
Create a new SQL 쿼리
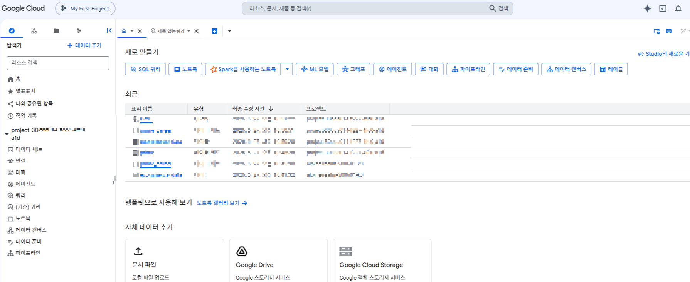click(145, 69)
